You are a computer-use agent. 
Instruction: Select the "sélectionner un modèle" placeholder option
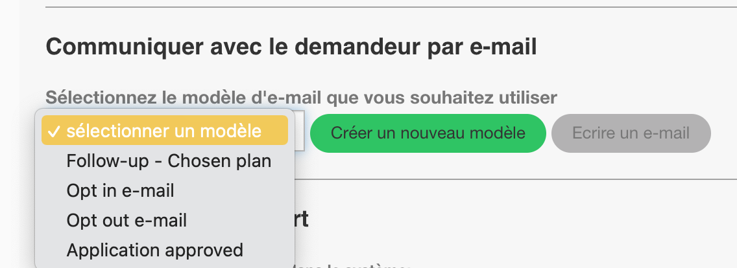click(x=165, y=131)
